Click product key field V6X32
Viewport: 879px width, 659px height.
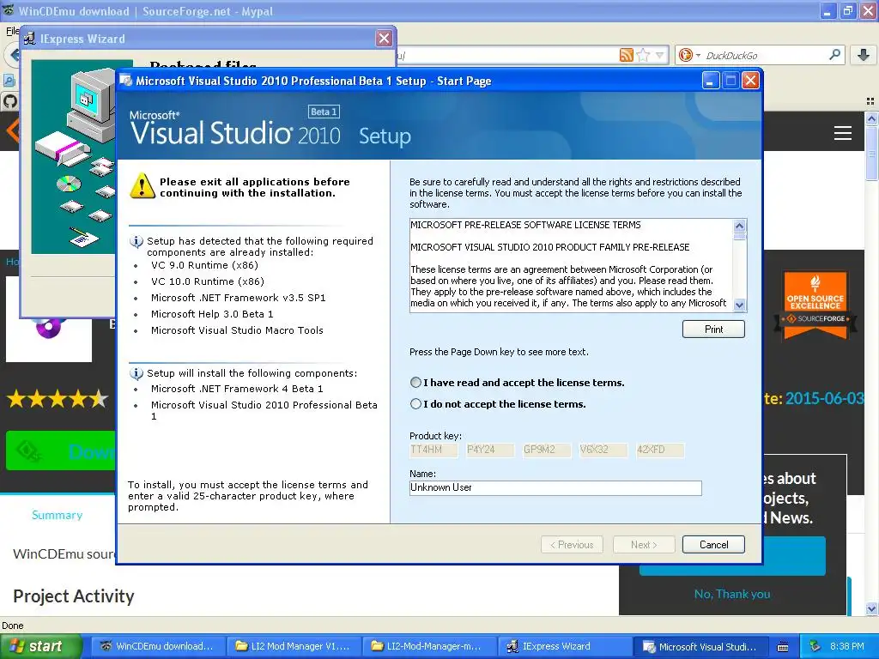tap(603, 450)
